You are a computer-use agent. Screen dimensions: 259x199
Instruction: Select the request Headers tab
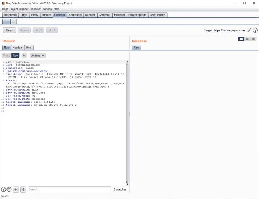click(x=18, y=48)
